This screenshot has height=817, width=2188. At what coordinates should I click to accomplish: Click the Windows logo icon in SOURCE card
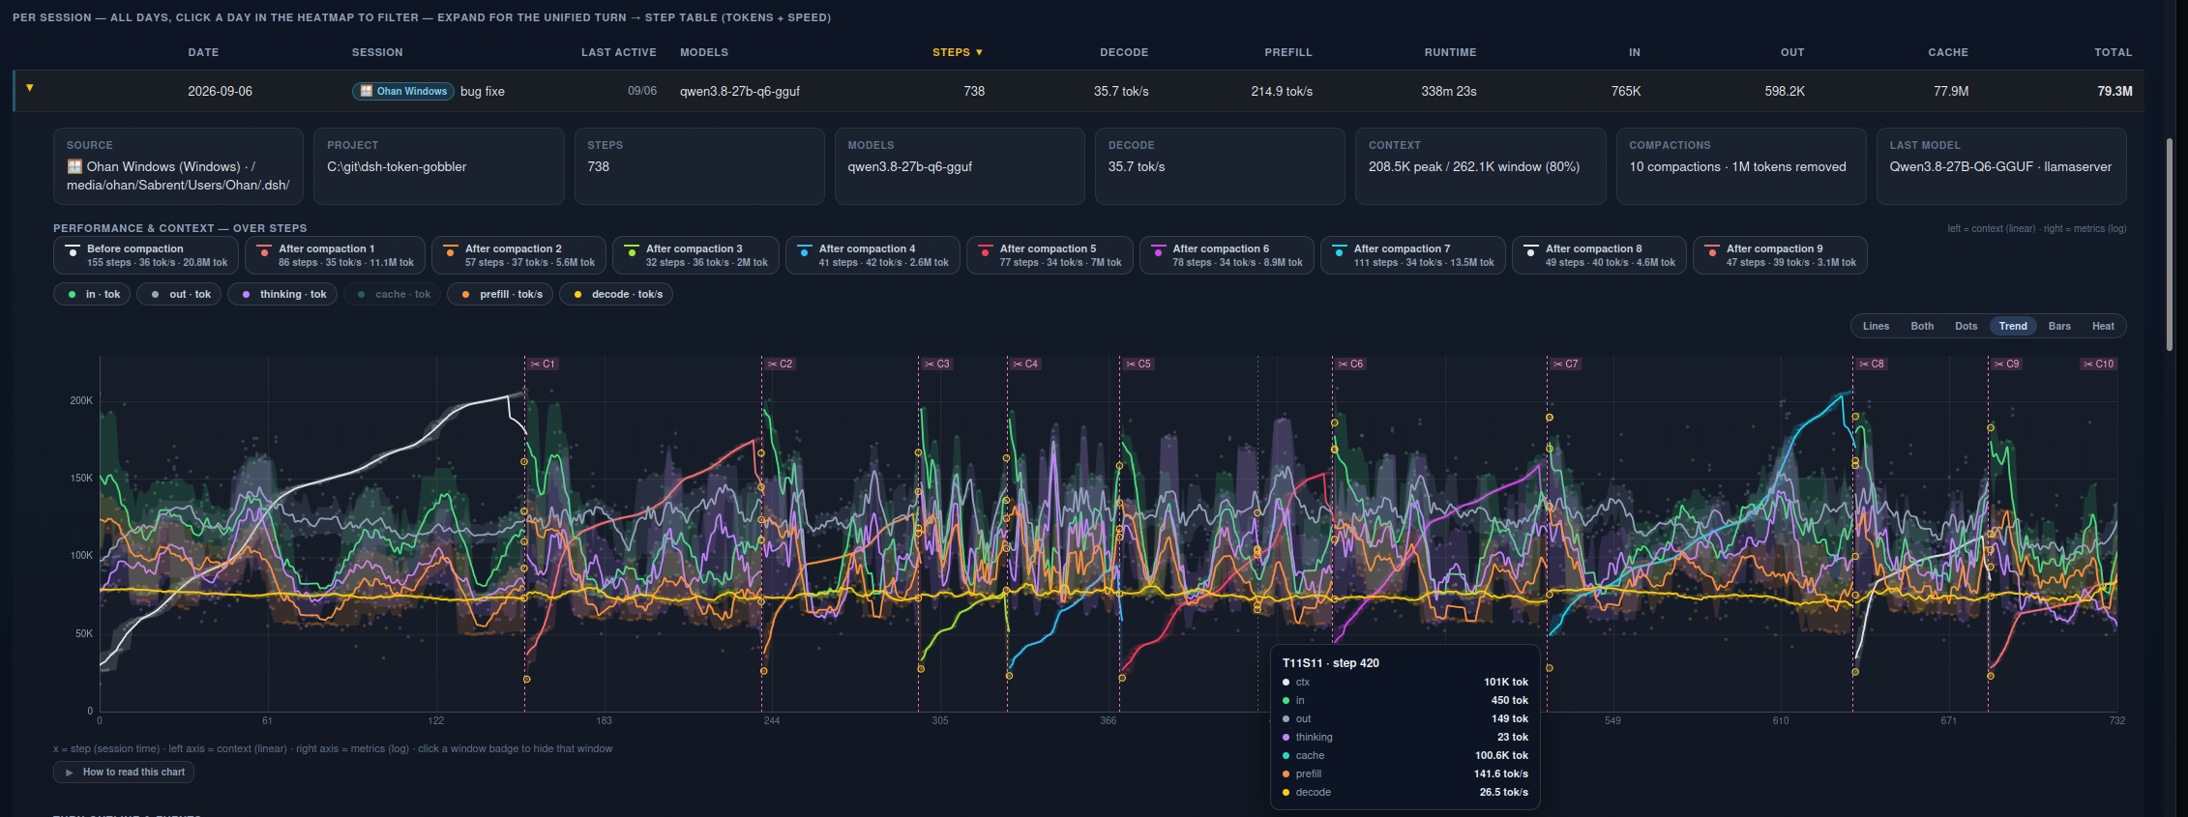coord(74,166)
